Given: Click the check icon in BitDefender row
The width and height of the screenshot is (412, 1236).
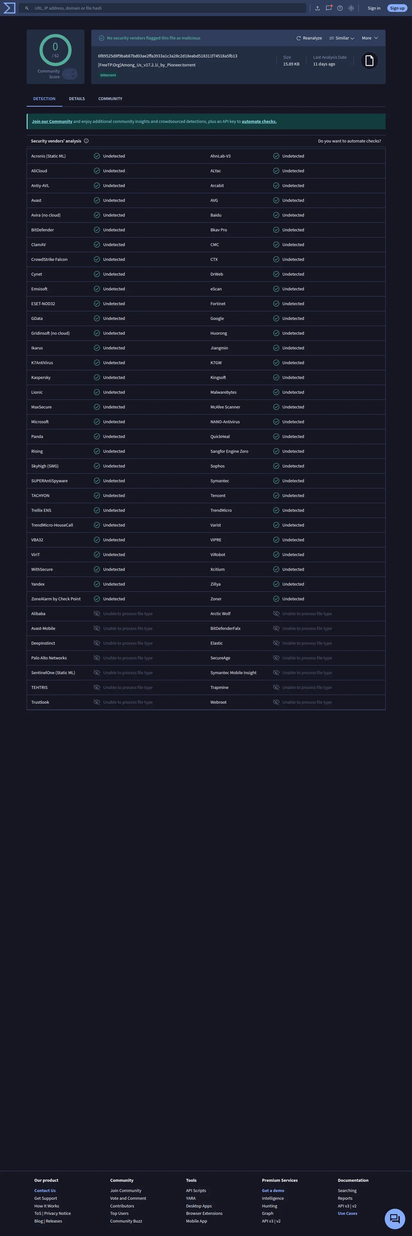Looking at the screenshot, I should [97, 230].
